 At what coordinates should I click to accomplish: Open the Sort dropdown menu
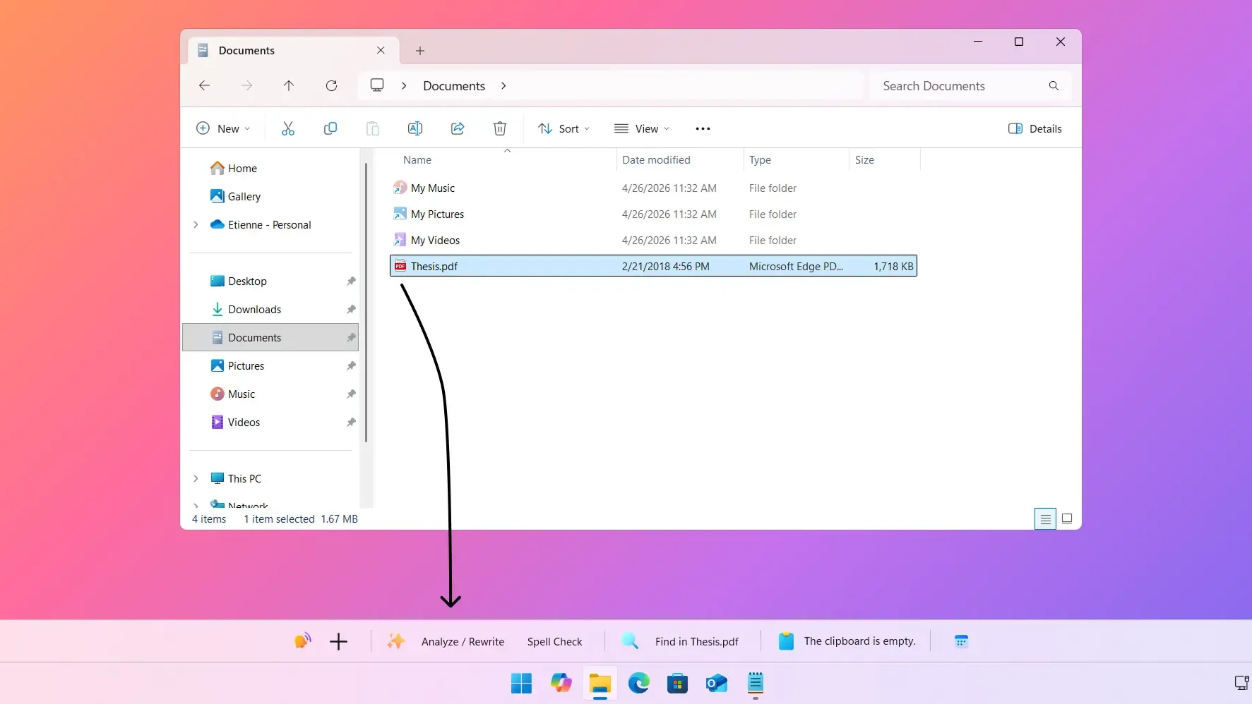(x=564, y=128)
